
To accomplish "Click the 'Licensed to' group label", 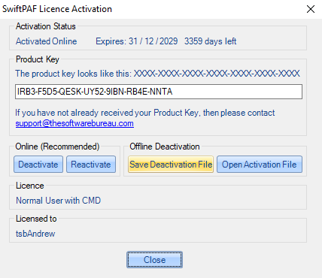I will pyautogui.click(x=36, y=219).
